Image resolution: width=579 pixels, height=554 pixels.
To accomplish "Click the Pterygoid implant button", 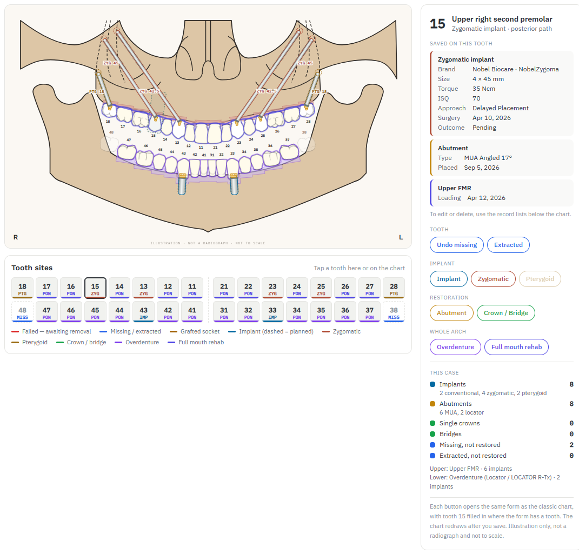I will (x=540, y=279).
